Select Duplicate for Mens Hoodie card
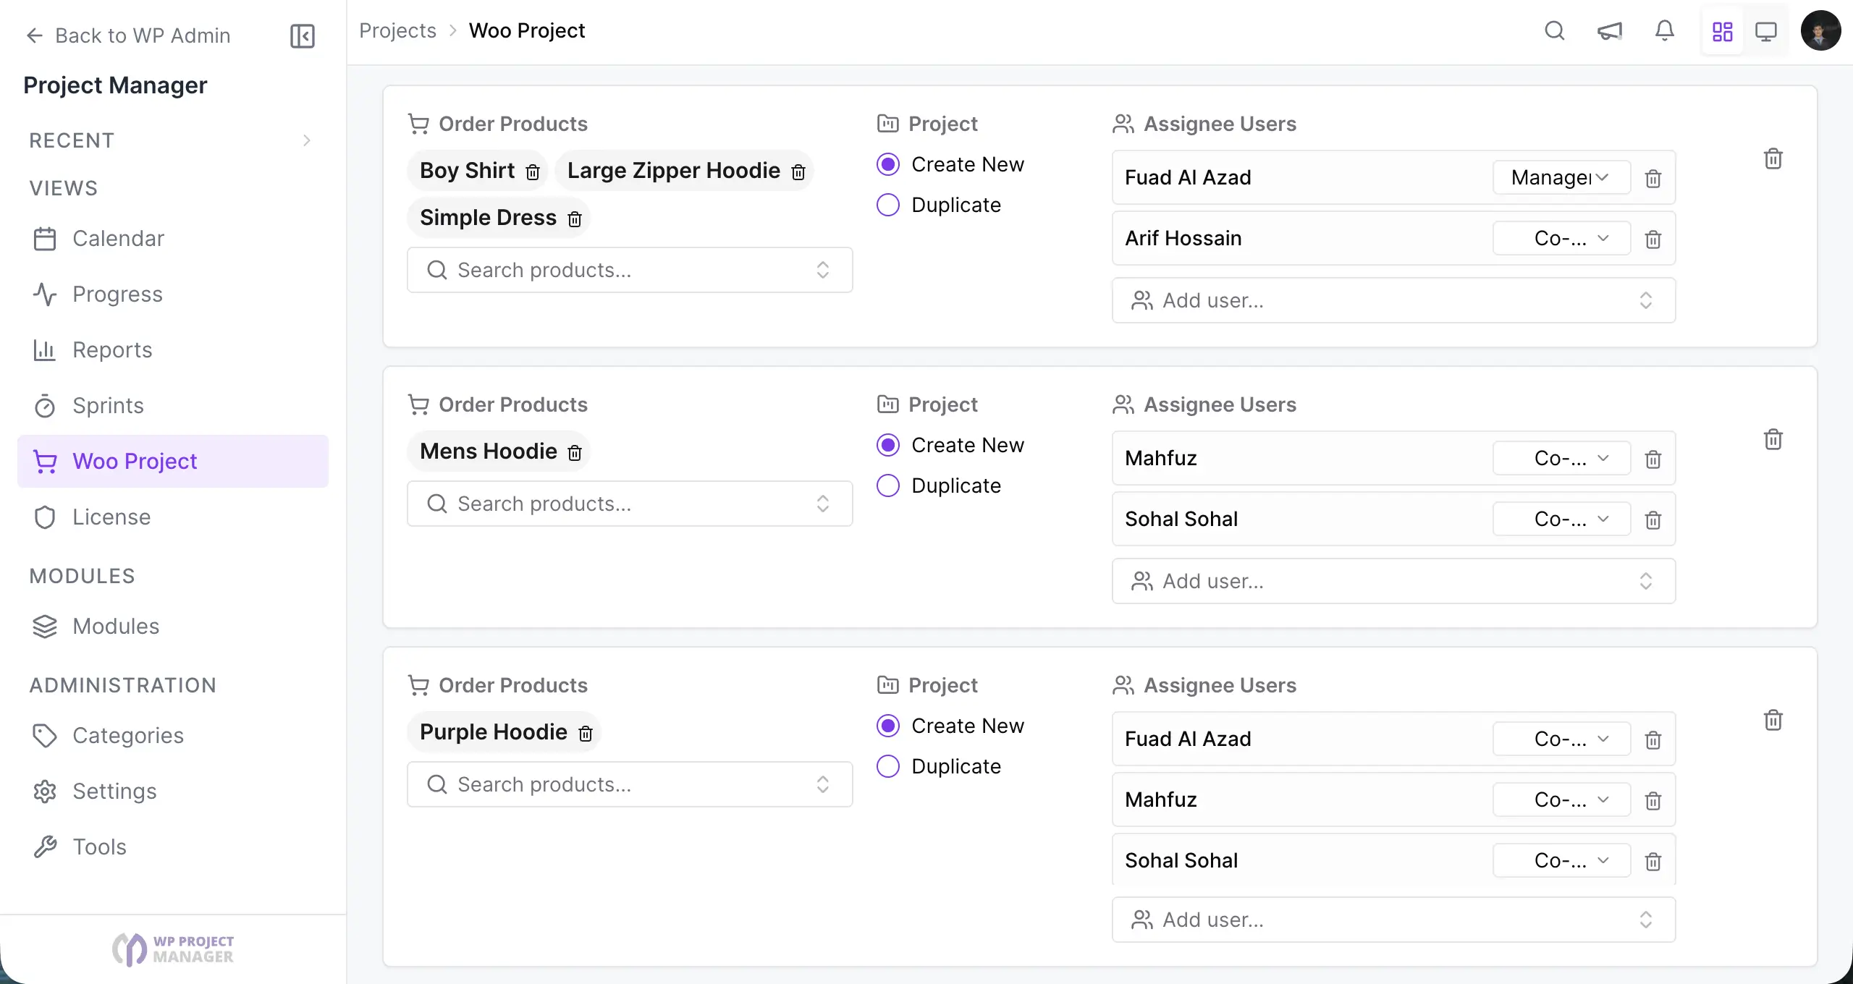Image resolution: width=1853 pixels, height=984 pixels. 888,485
